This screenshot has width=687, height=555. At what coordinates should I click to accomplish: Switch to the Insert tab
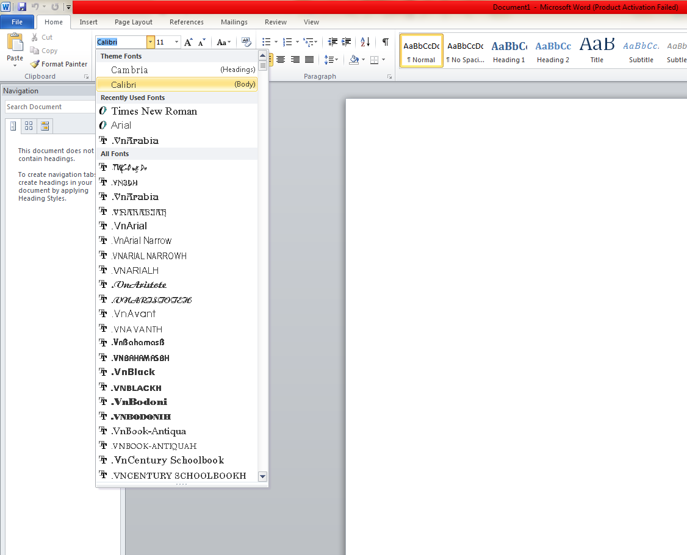(x=88, y=22)
